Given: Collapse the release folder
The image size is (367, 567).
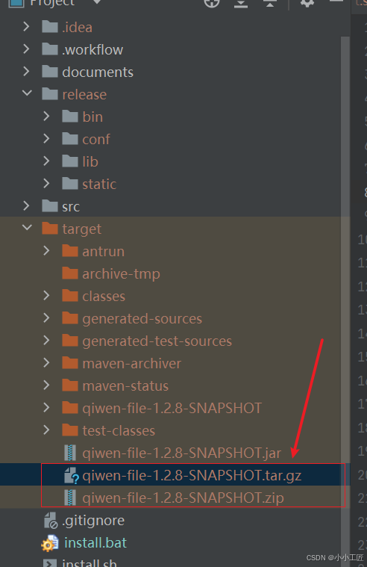Looking at the screenshot, I should [x=27, y=93].
